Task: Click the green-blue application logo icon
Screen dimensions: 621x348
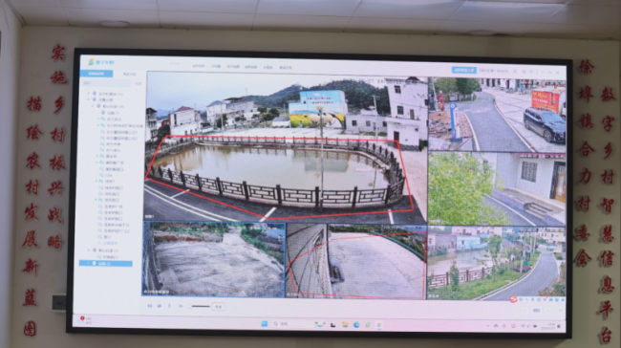Action: pyautogui.click(x=92, y=62)
